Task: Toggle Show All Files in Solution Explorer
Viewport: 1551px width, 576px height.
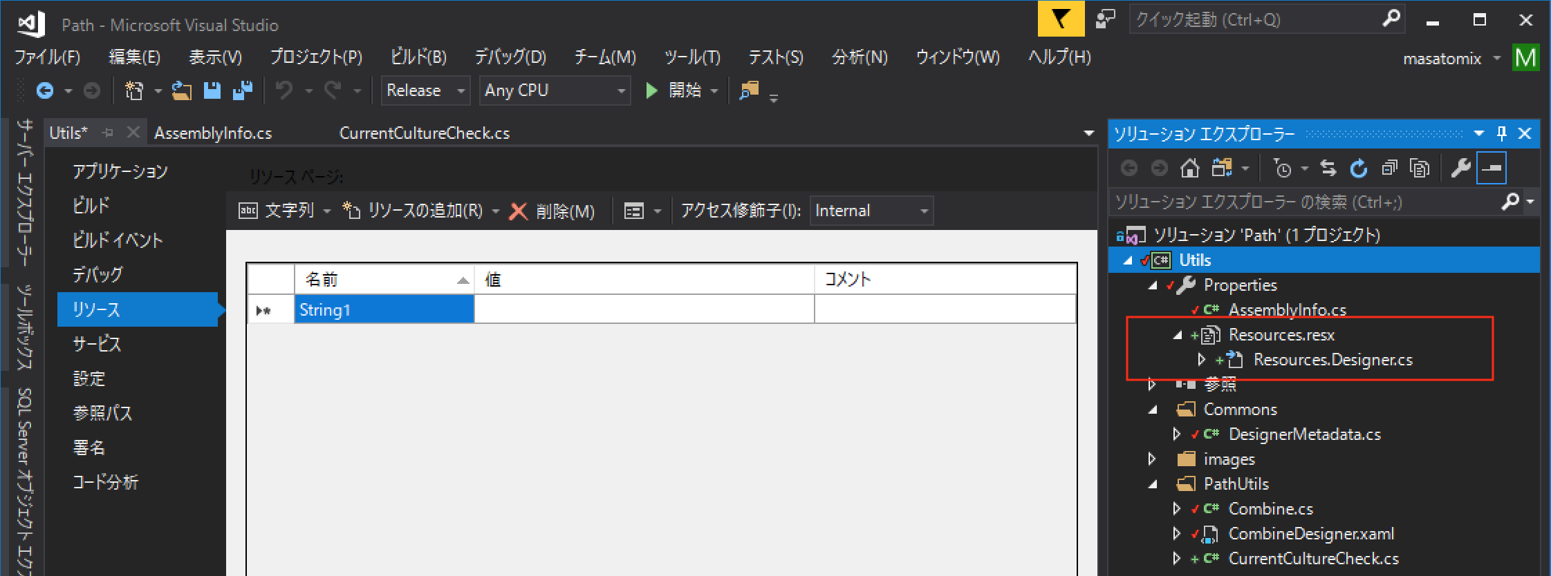Action: click(x=1420, y=168)
